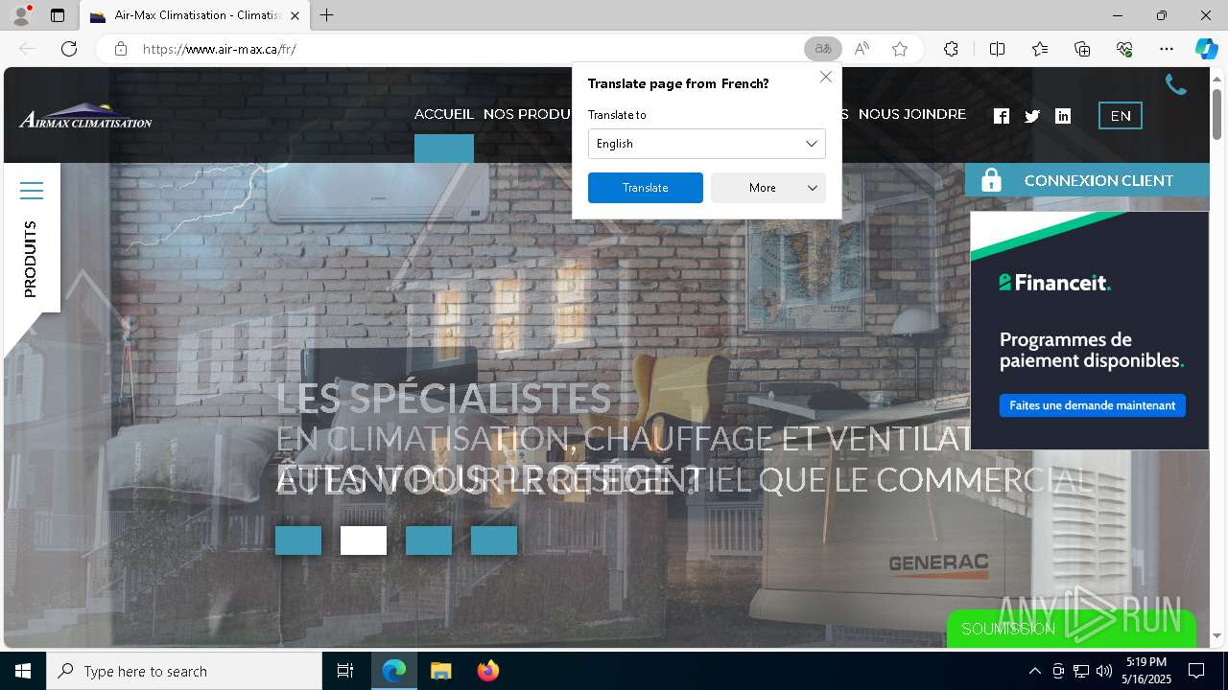Select the fourth slider indicator square
Image resolution: width=1228 pixels, height=690 pixels.
494,540
